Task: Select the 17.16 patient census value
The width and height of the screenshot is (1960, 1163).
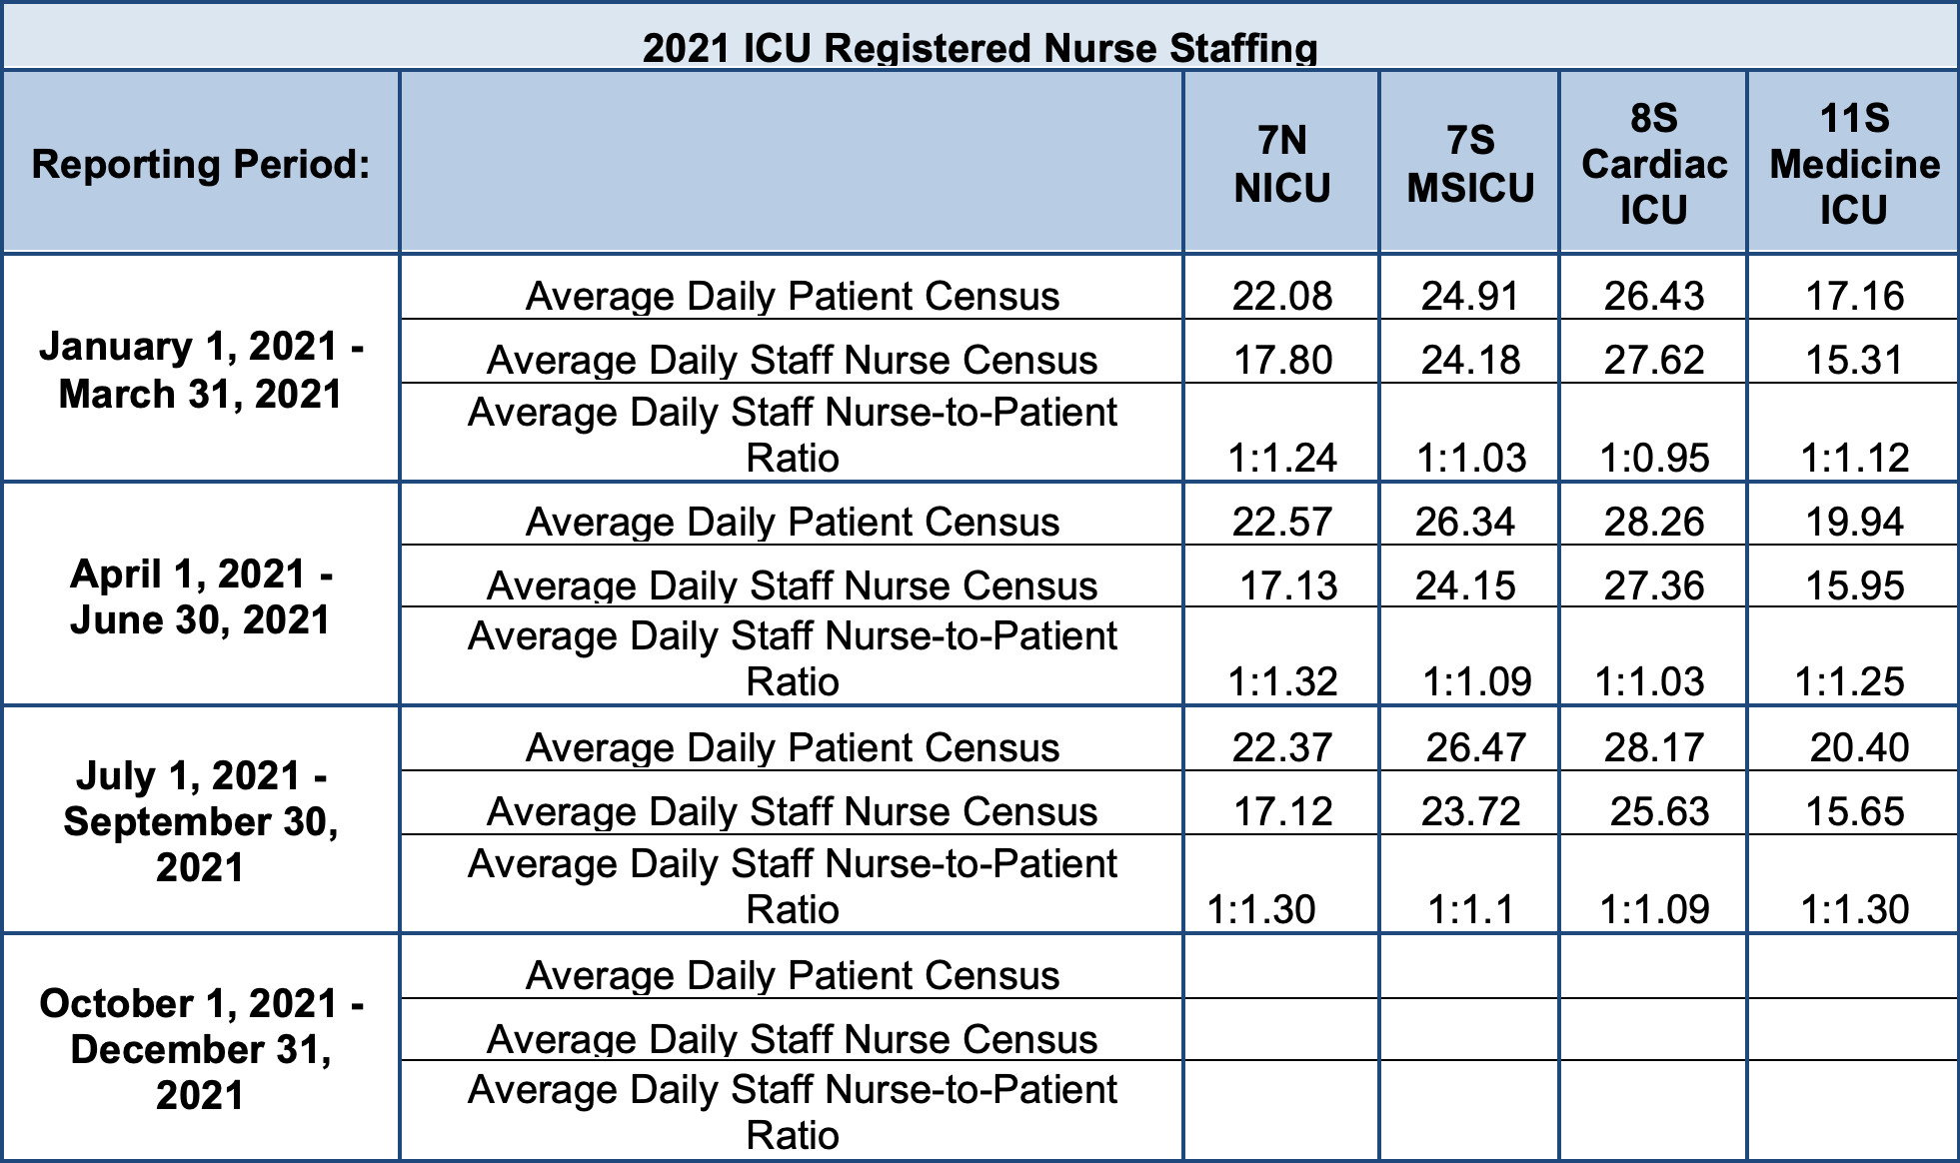Action: (x=1854, y=296)
